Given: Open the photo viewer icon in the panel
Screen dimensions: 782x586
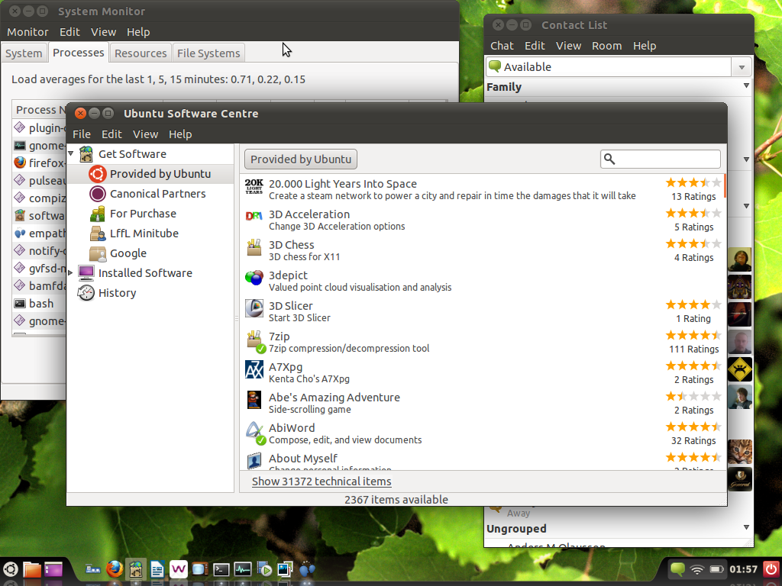Looking at the screenshot, I should (286, 569).
